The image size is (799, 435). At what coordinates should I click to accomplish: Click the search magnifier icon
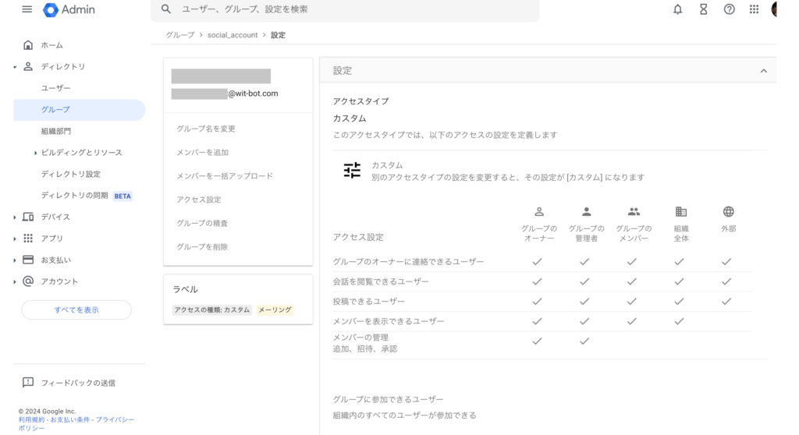[165, 9]
